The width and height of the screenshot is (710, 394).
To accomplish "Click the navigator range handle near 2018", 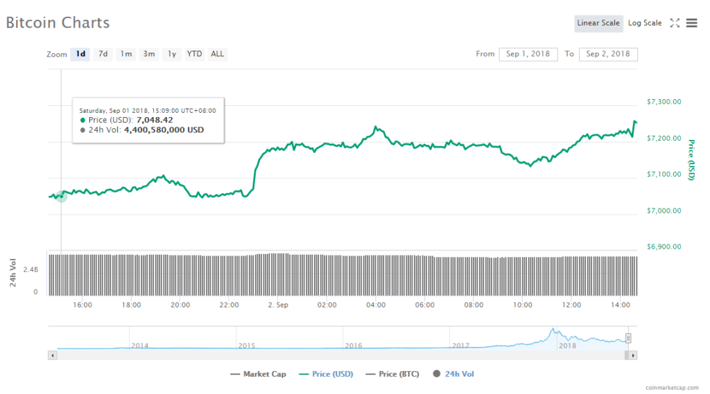I will point(628,338).
